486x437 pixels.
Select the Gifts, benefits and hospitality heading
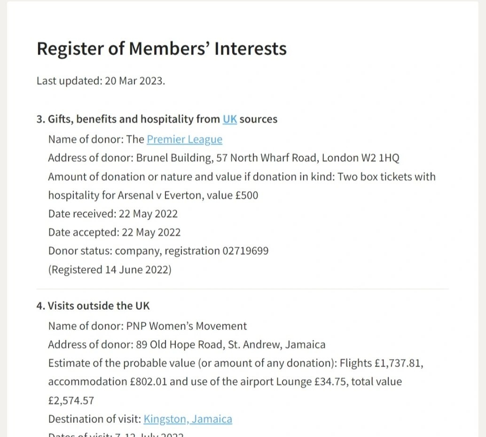point(134,119)
